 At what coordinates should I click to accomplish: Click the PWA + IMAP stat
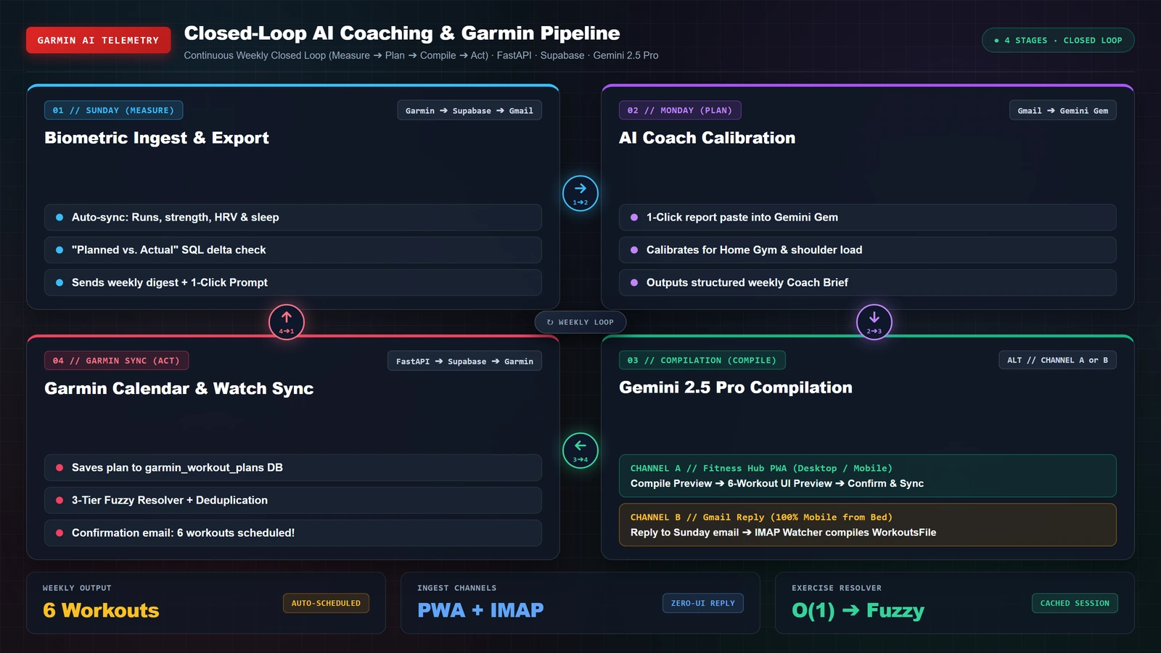480,610
